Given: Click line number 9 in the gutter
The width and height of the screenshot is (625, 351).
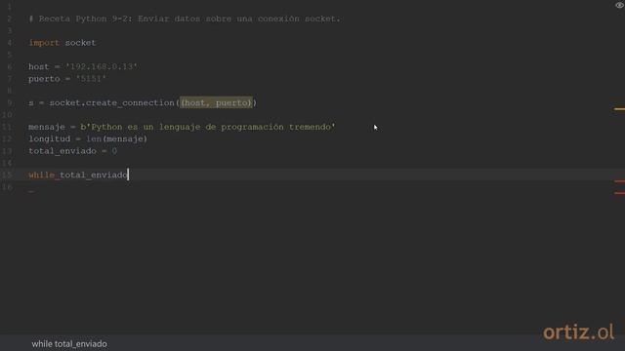Looking at the screenshot, I should pos(10,102).
